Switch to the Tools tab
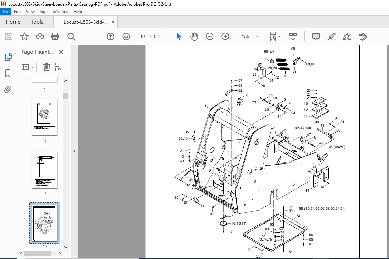Screen dimensions: 389x259 [37, 22]
